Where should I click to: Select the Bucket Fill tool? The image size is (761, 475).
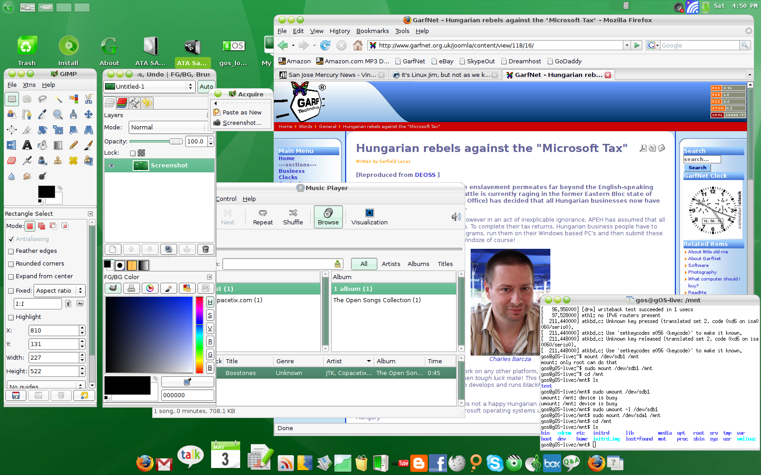43,145
